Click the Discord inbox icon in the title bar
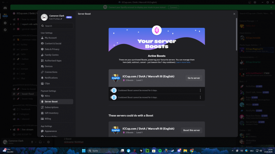This screenshot has width=275, height=154. (250, 2)
